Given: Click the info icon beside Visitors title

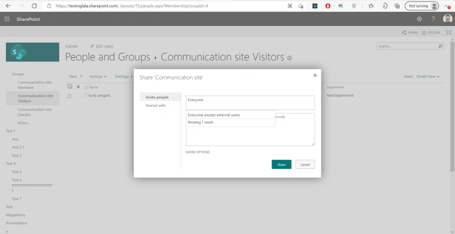Looking at the screenshot, I should click(289, 58).
